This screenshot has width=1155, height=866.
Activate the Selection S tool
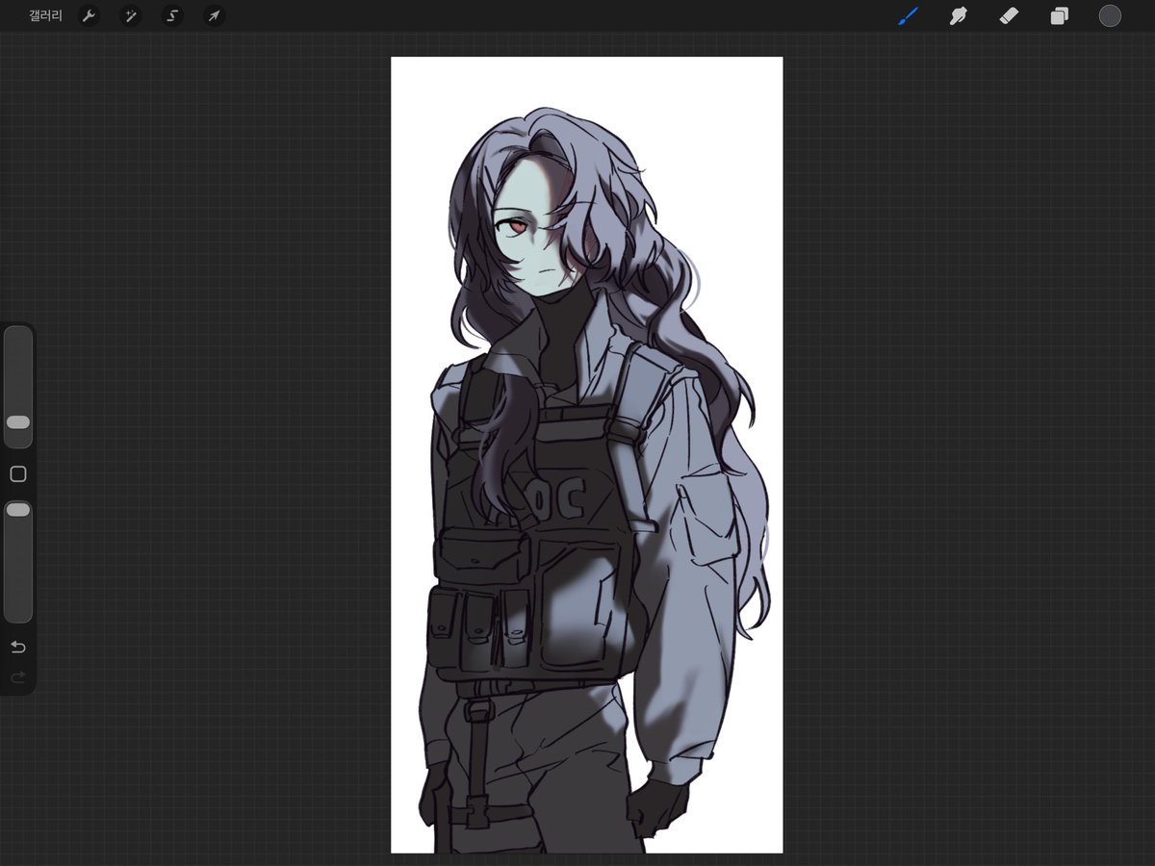(172, 15)
